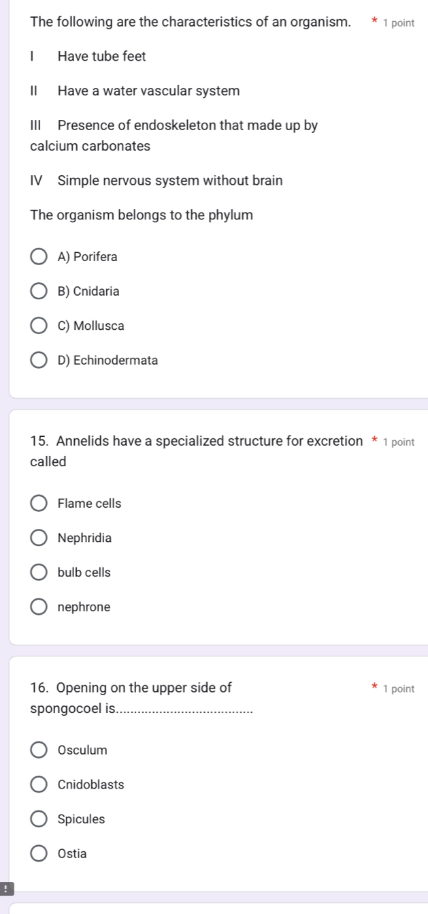428x914 pixels.
Task: Pick the bulb cells option
Action: click(39, 573)
